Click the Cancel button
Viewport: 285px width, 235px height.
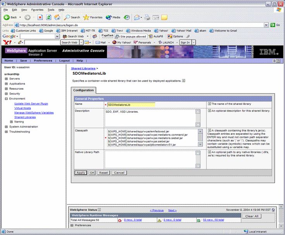click(119, 172)
